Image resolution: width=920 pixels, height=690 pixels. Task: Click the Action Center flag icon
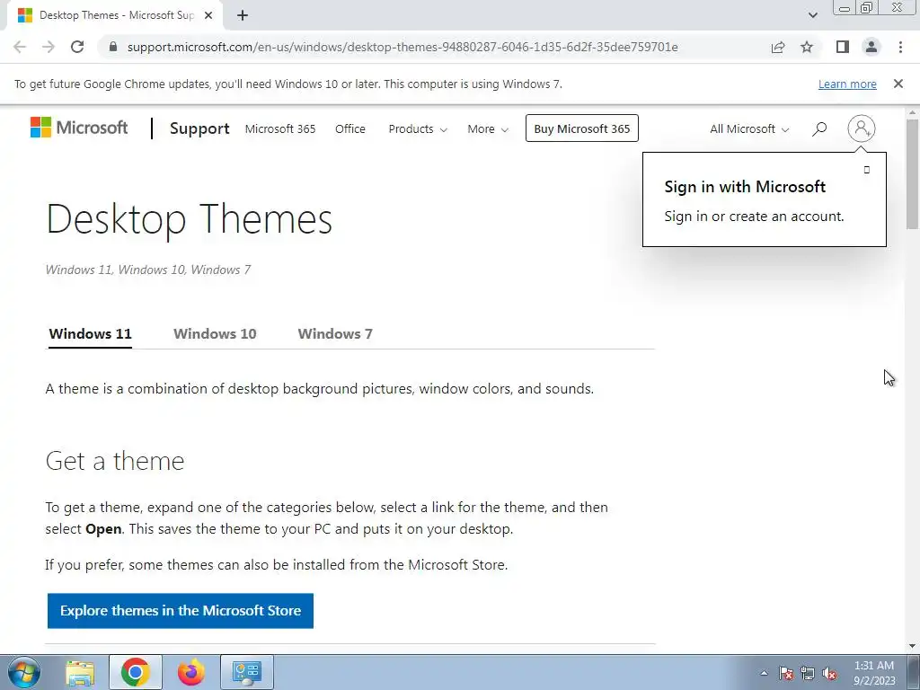[786, 673]
